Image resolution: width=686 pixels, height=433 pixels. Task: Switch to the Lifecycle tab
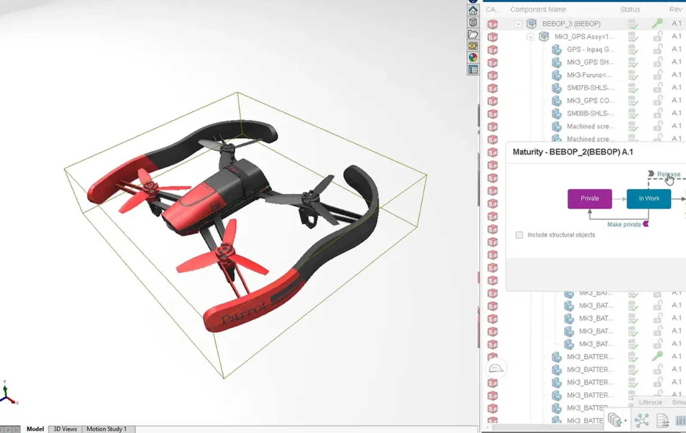[650, 402]
